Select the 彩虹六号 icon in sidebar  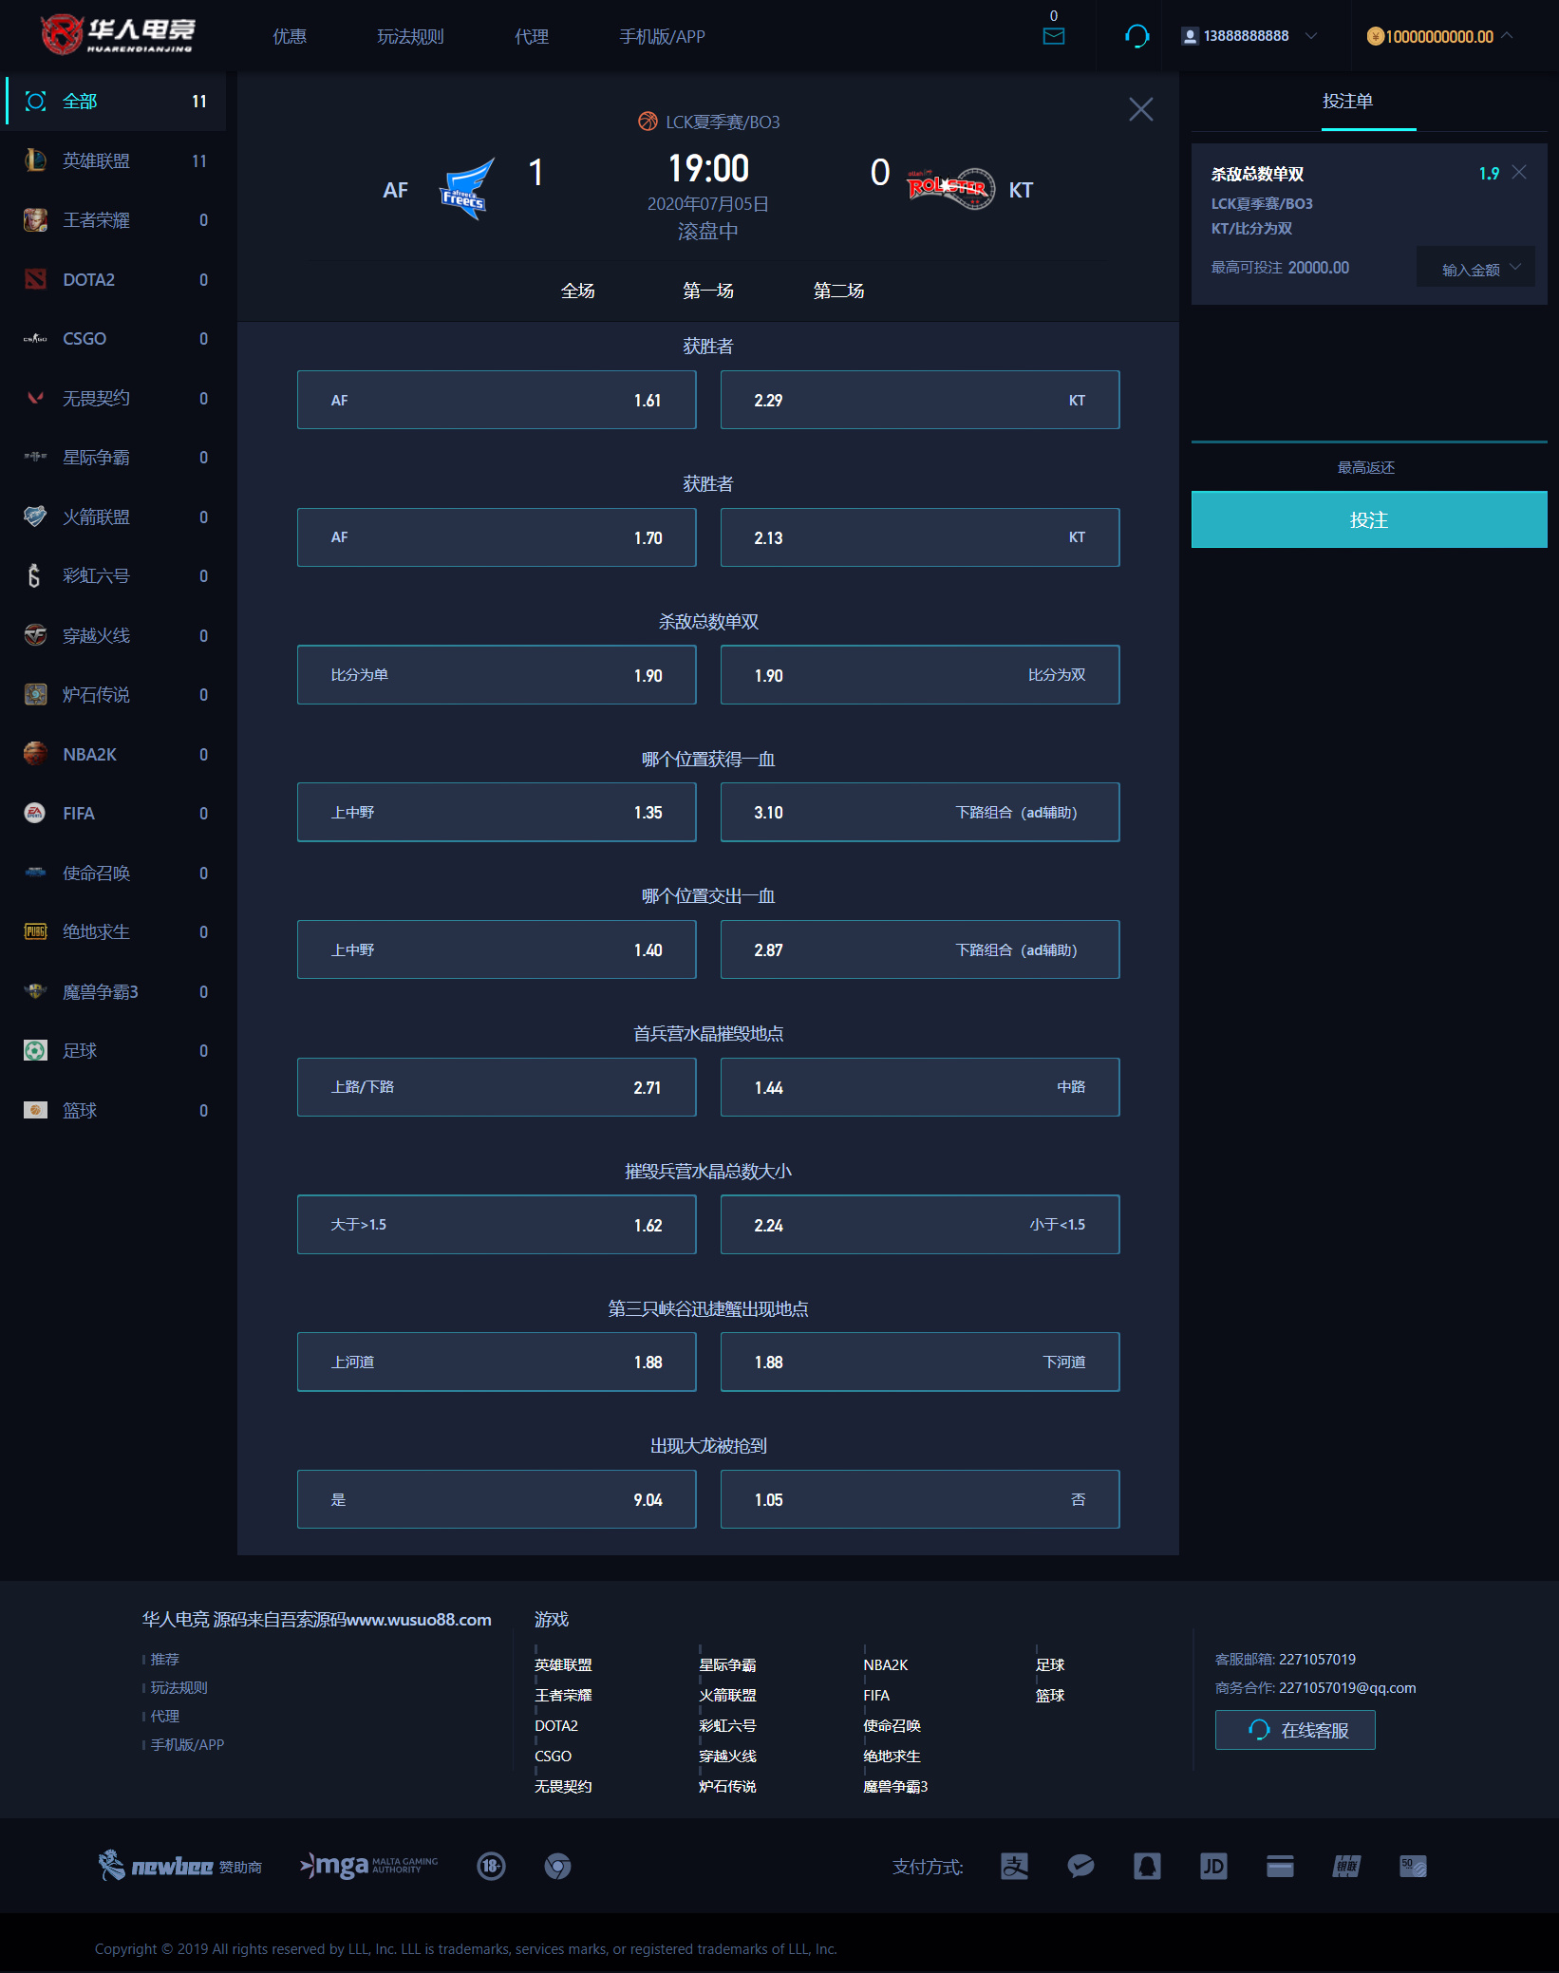pyautogui.click(x=35, y=575)
